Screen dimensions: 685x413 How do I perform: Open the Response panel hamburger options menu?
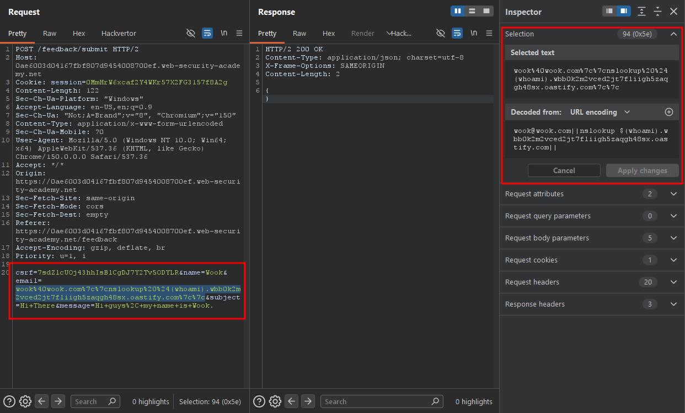pos(489,33)
